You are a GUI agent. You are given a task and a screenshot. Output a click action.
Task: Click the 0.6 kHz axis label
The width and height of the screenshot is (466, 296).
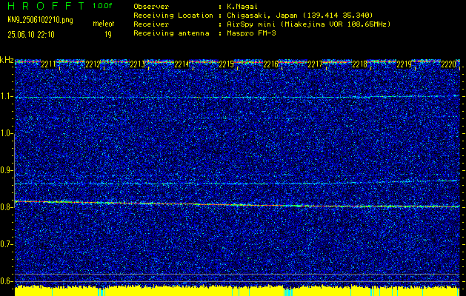click(6, 281)
